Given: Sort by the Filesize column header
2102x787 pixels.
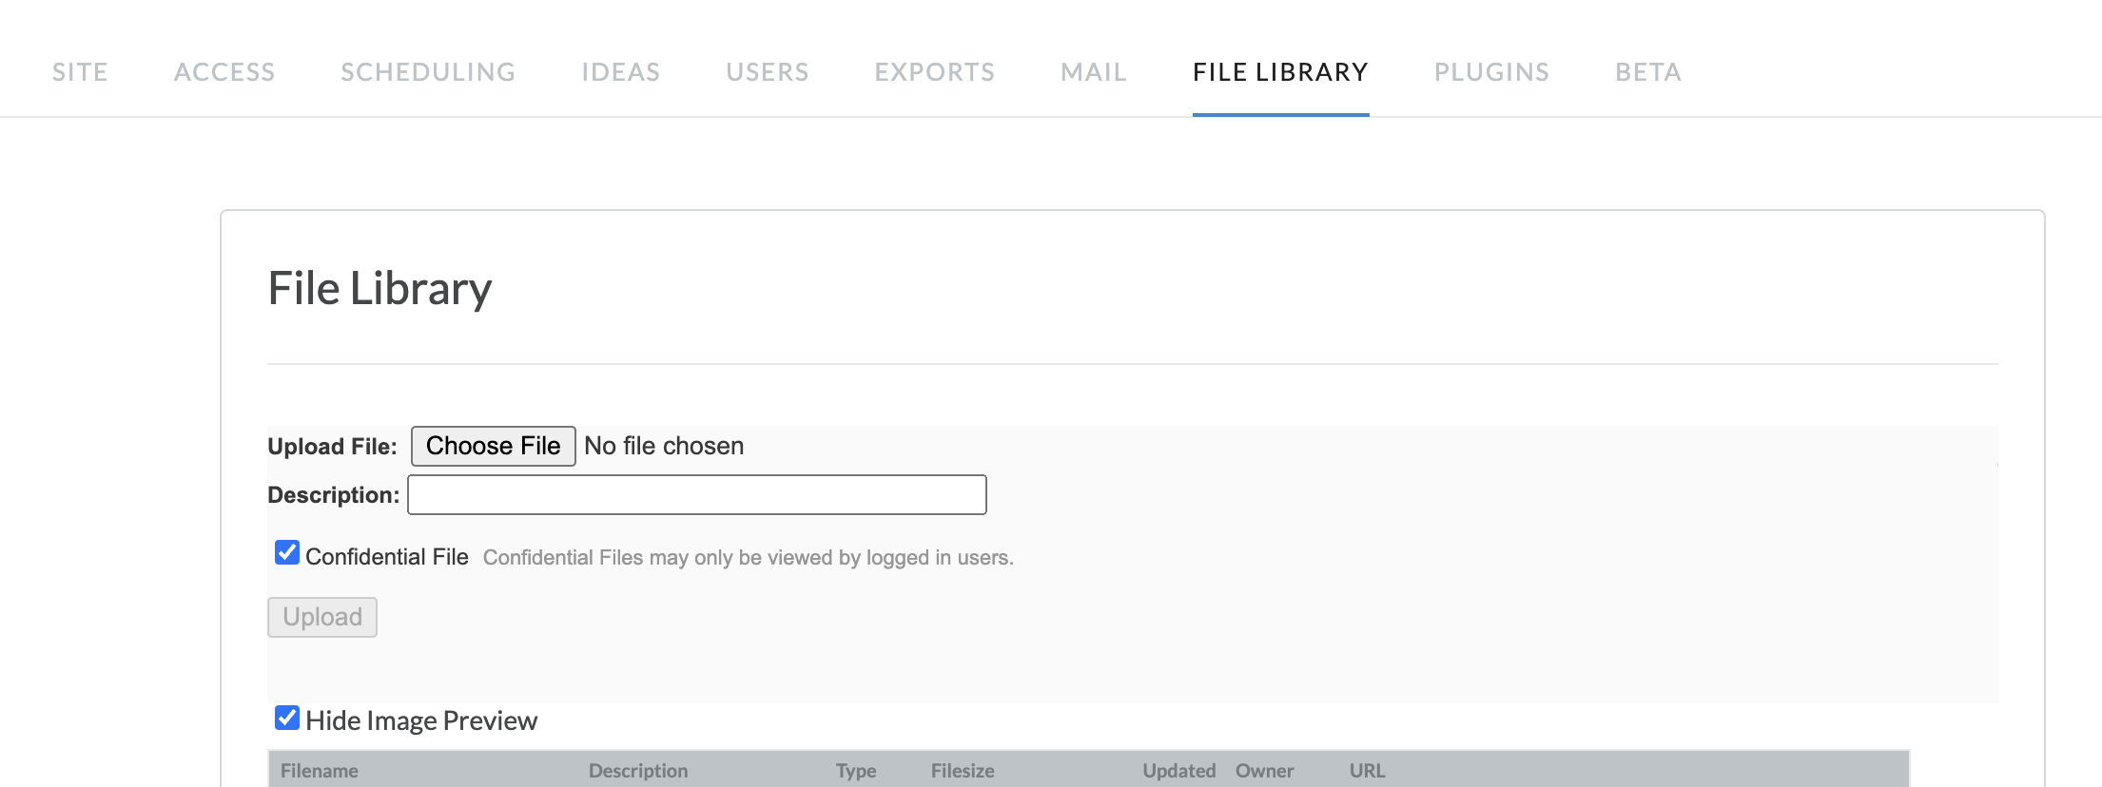Looking at the screenshot, I should [x=963, y=771].
